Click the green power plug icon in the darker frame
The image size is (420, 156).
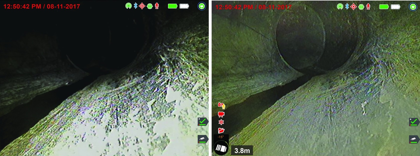(x=202, y=6)
